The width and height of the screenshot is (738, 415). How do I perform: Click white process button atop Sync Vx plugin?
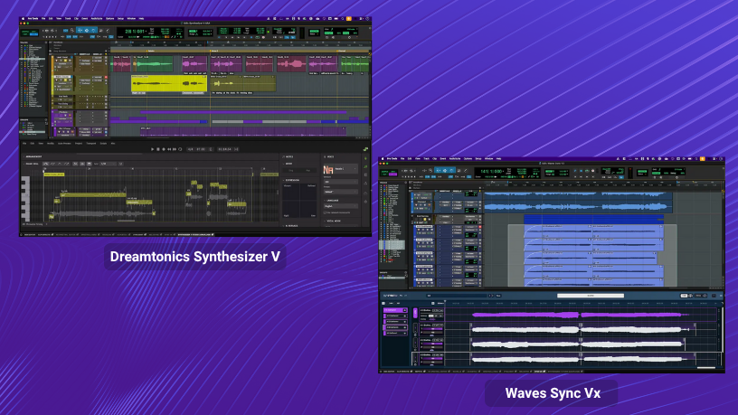(591, 296)
